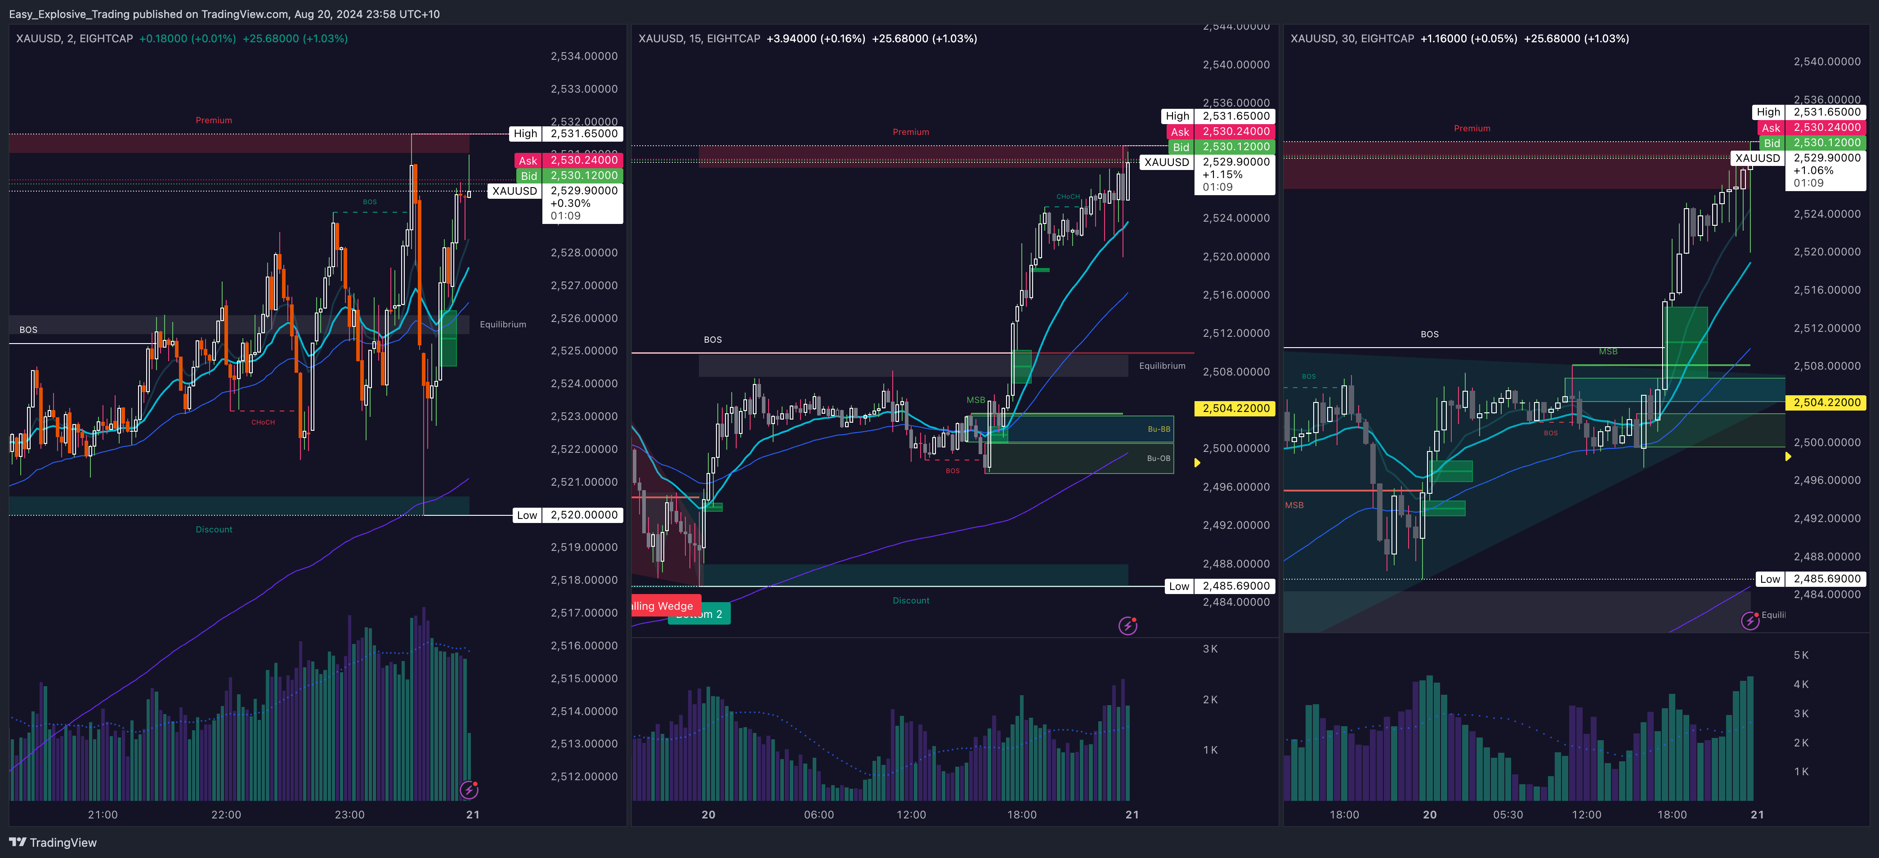Click the green MSB label in the 15-minute chart
This screenshot has width=1879, height=858.
[x=975, y=400]
